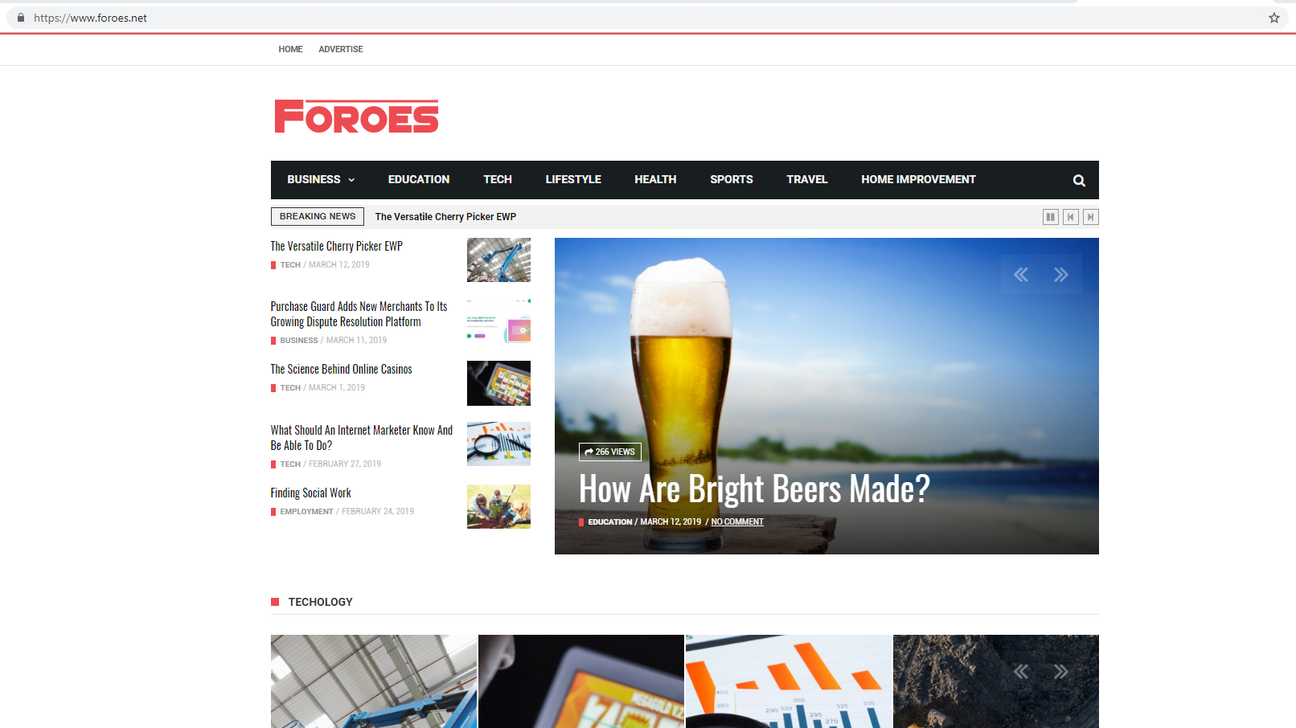
Task: Click the online casinos thumbnail
Action: [x=498, y=383]
